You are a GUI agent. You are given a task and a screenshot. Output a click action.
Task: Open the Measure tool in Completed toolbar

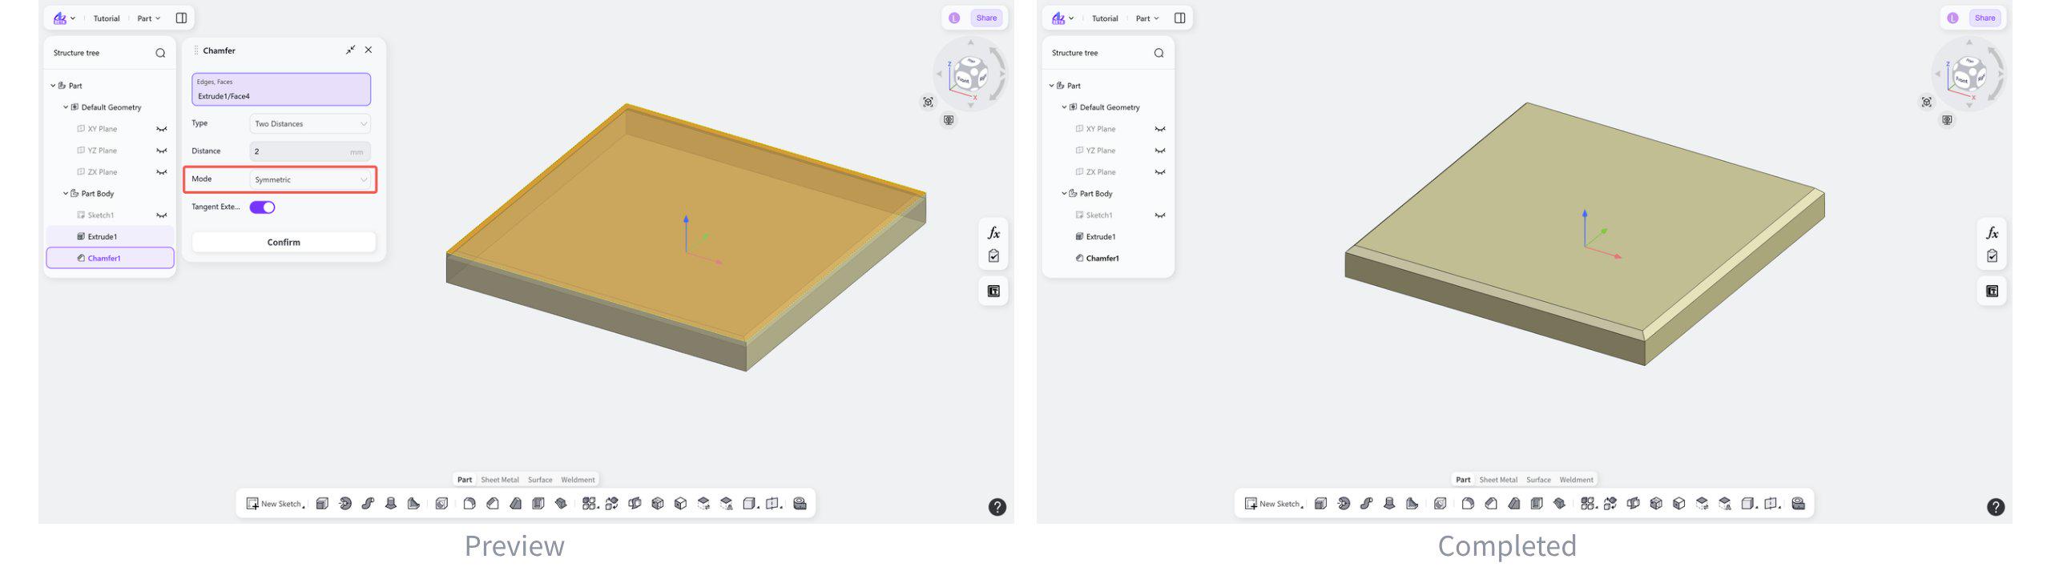1798,504
